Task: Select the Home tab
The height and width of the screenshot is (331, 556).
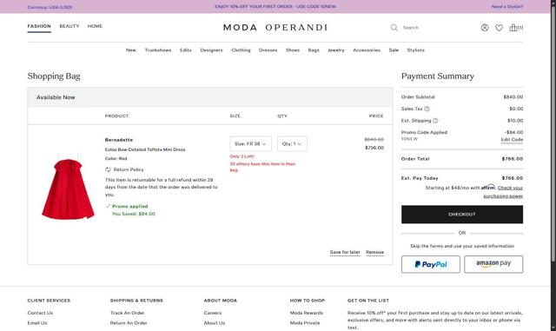Action: click(x=95, y=26)
